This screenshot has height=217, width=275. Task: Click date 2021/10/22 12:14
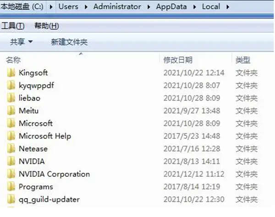point(194,73)
